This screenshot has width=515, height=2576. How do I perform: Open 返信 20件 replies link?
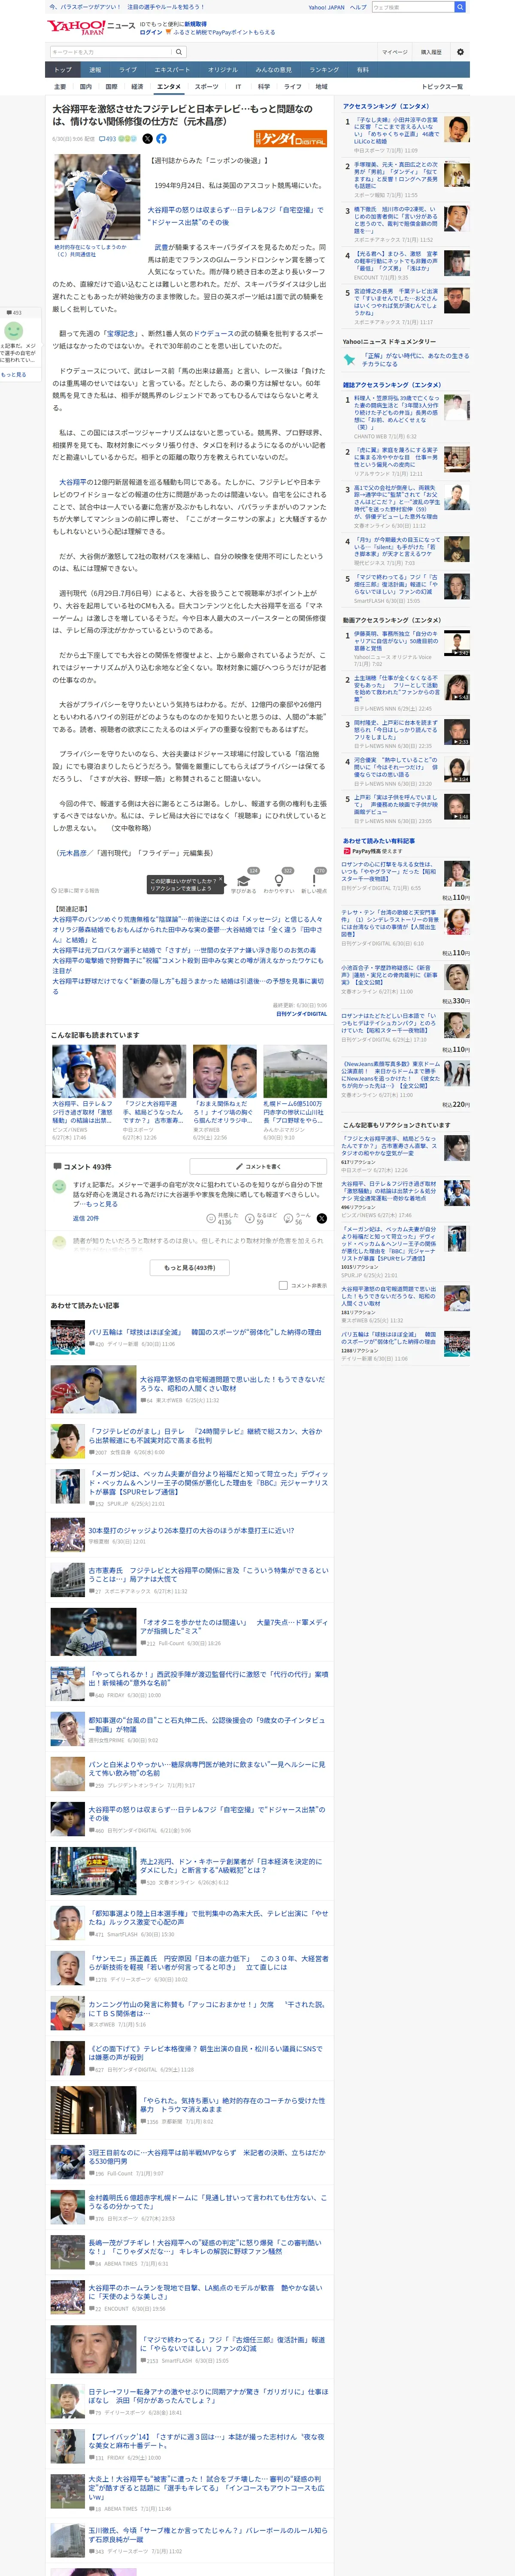pyautogui.click(x=86, y=1218)
